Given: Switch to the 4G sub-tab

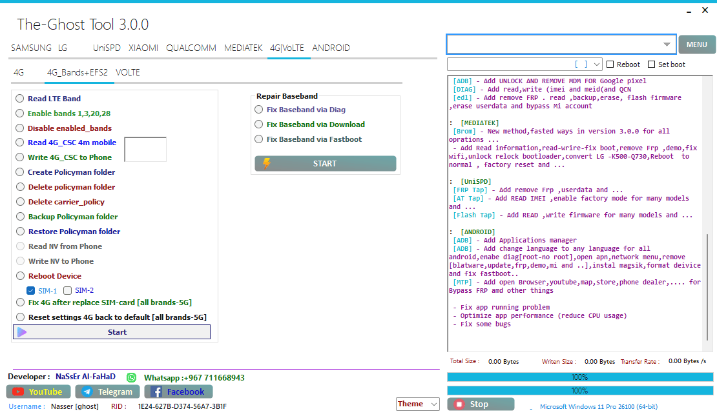Looking at the screenshot, I should pyautogui.click(x=19, y=73).
